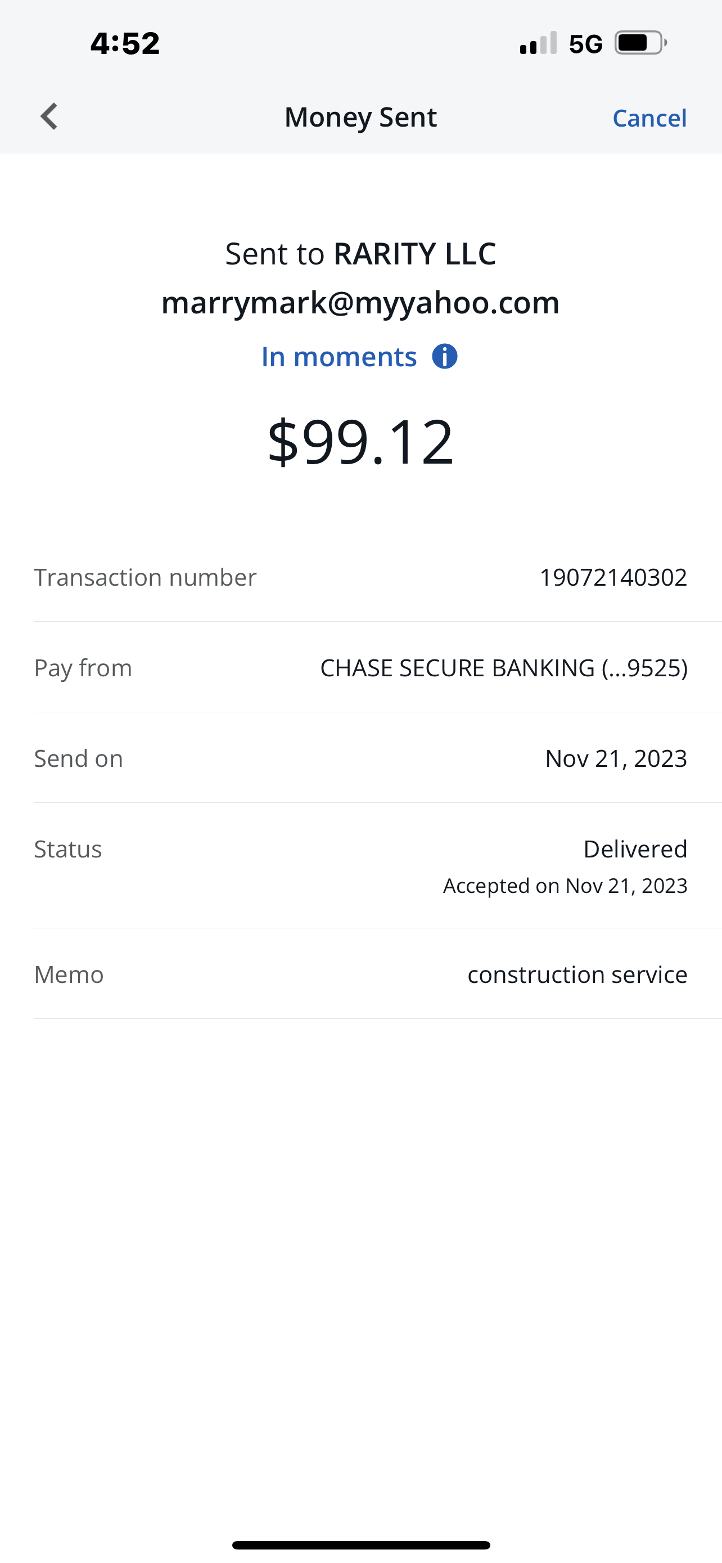722x1563 pixels.
Task: Tap the construction service memo text
Action: coord(577,974)
